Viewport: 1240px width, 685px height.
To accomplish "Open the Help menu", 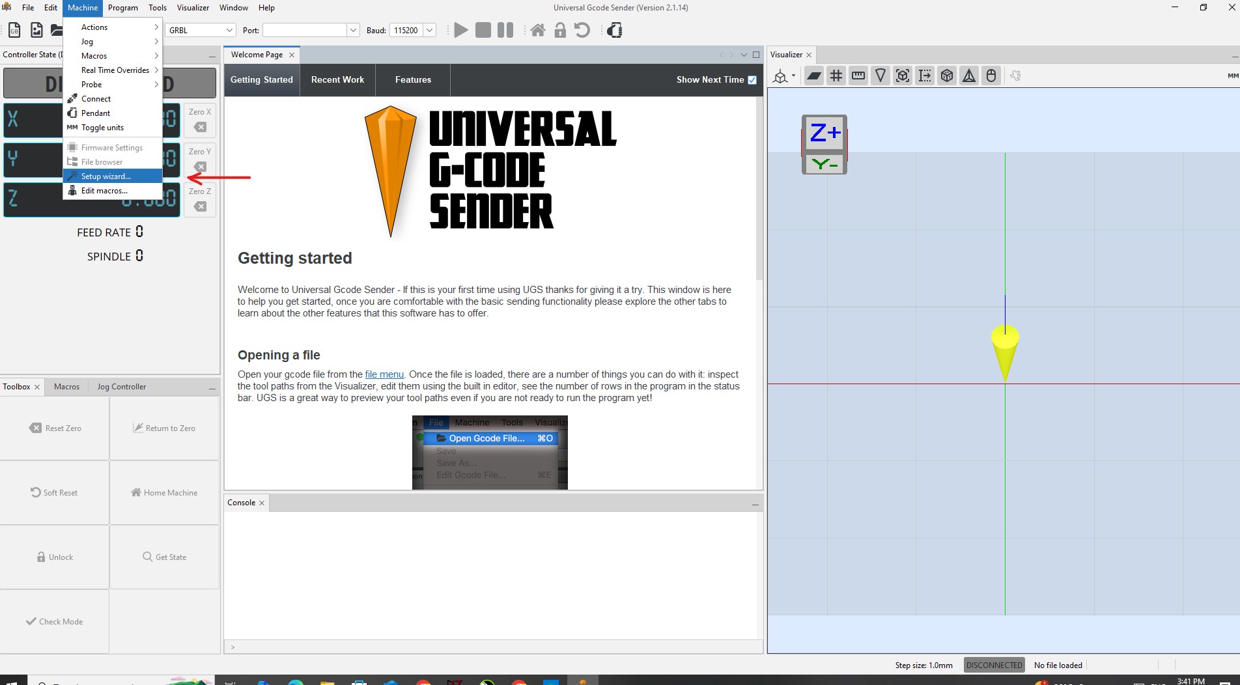I will [x=266, y=8].
